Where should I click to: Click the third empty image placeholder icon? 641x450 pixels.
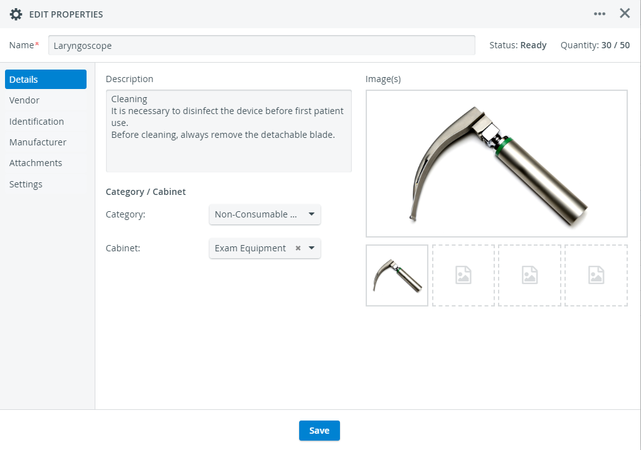click(x=529, y=275)
